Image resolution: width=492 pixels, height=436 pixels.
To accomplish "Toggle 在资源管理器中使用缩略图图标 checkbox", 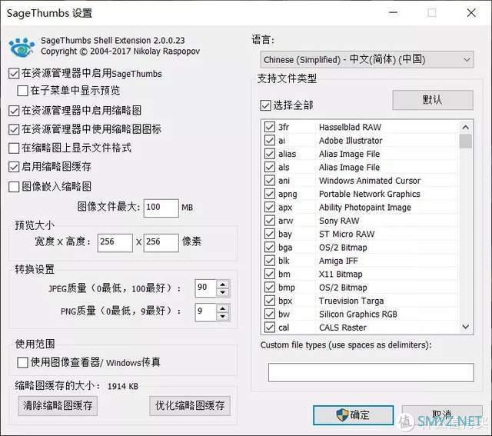I will point(14,129).
